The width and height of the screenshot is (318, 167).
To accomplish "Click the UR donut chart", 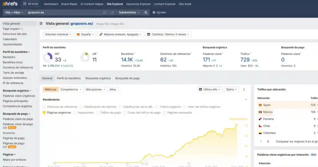I will pos(85,57).
